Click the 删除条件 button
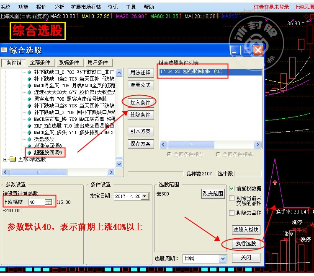The height and width of the screenshot is (276, 314). [141, 115]
